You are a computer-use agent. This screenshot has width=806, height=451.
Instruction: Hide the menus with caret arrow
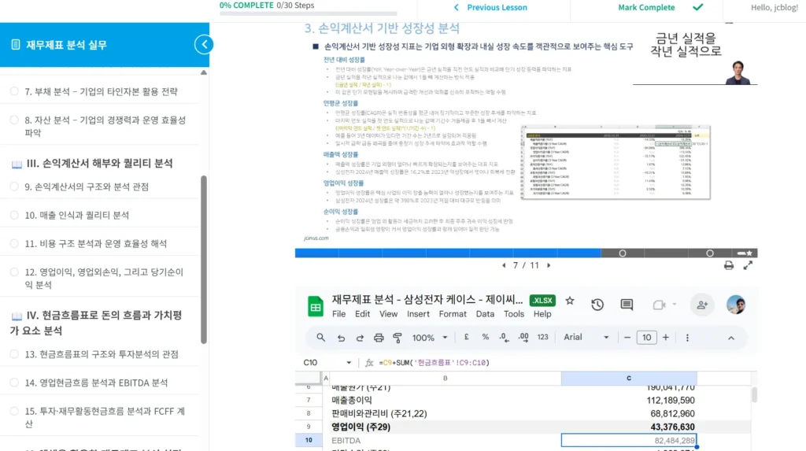tap(731, 338)
